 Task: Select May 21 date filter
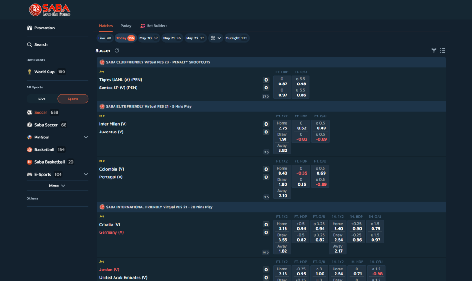pyautogui.click(x=172, y=38)
